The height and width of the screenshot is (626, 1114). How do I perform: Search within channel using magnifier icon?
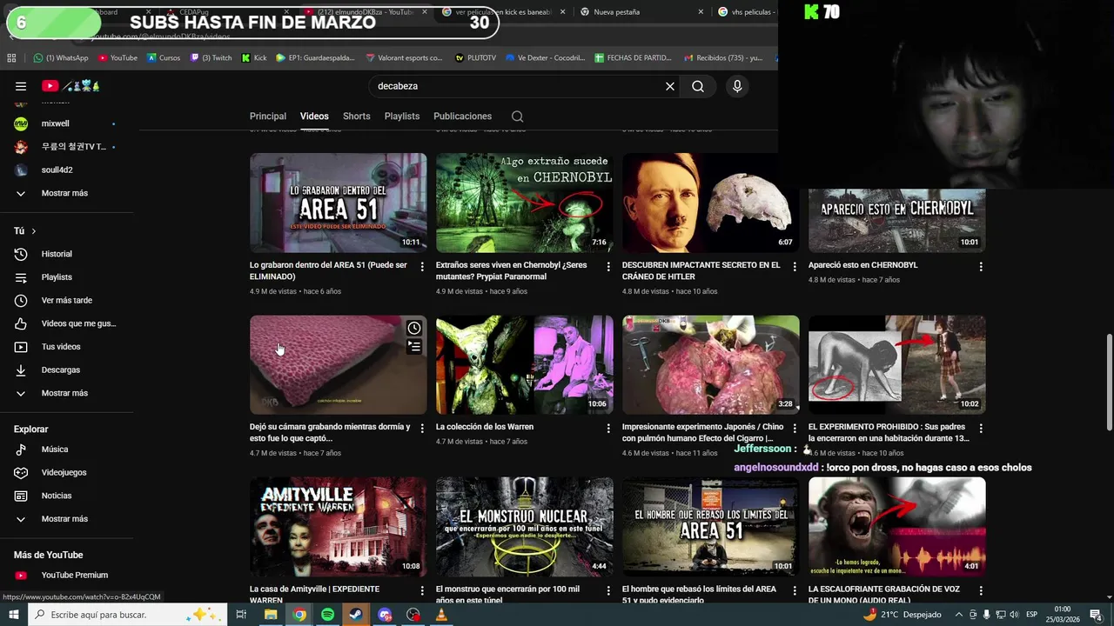click(x=517, y=117)
